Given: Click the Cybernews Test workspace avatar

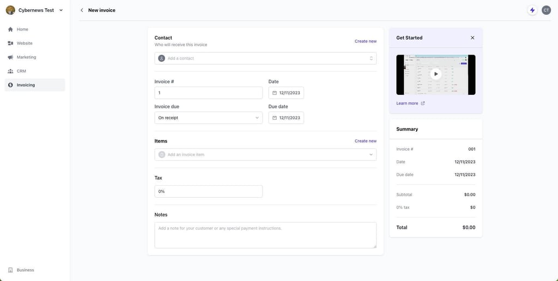Looking at the screenshot, I should pos(10,10).
